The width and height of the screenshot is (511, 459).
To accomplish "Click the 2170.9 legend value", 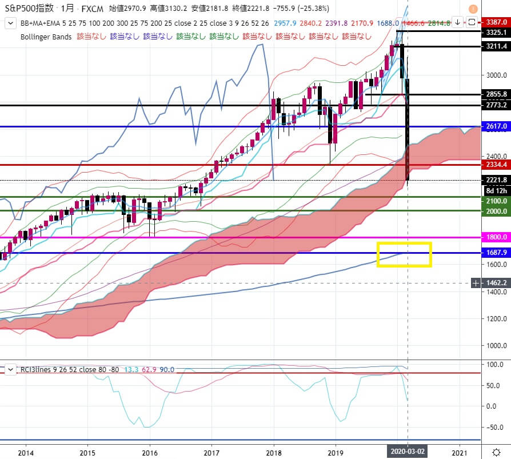I will (x=362, y=23).
